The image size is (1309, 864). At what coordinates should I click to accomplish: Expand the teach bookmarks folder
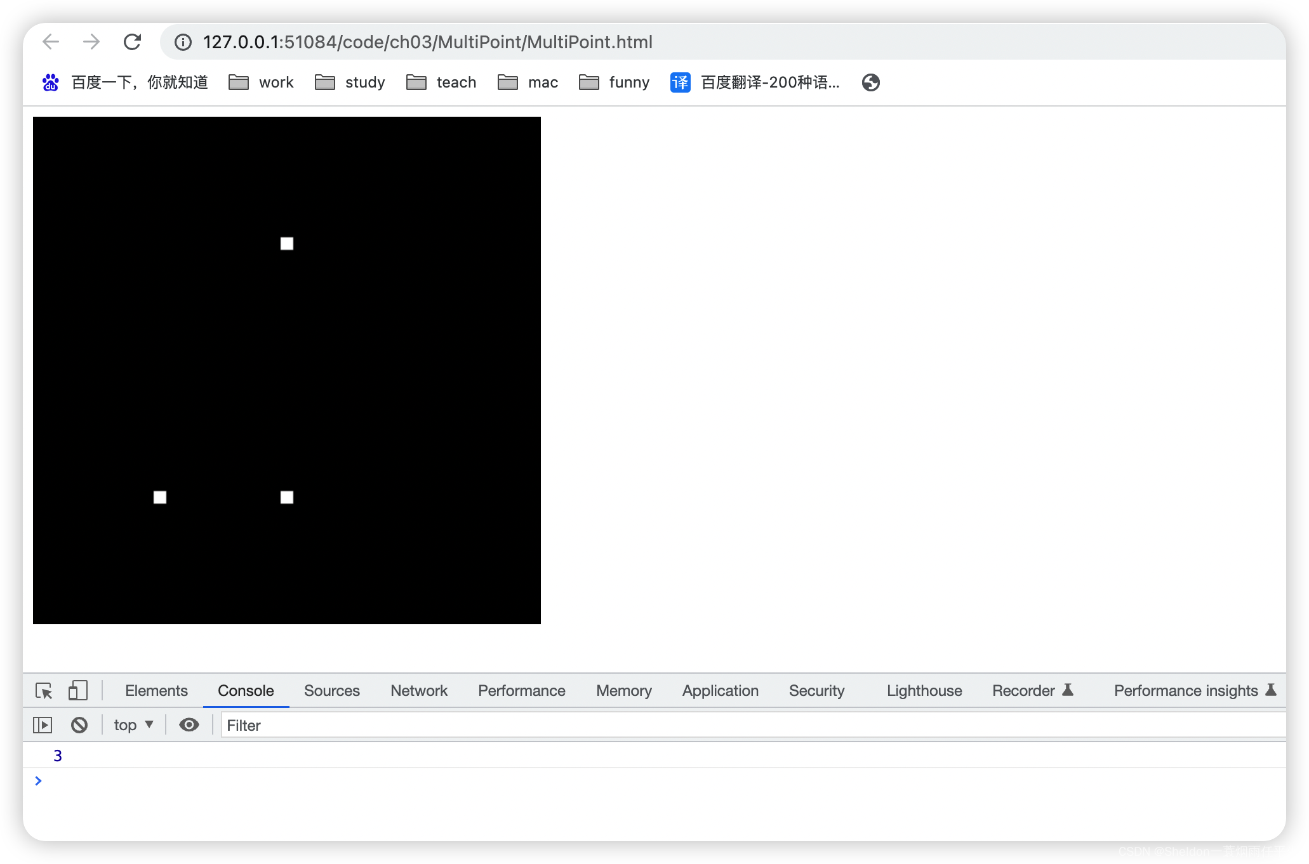click(x=442, y=82)
